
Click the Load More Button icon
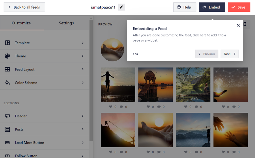[7, 143]
